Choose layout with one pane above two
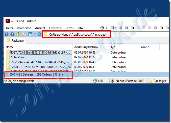171x123 pixels. pos(127,28)
